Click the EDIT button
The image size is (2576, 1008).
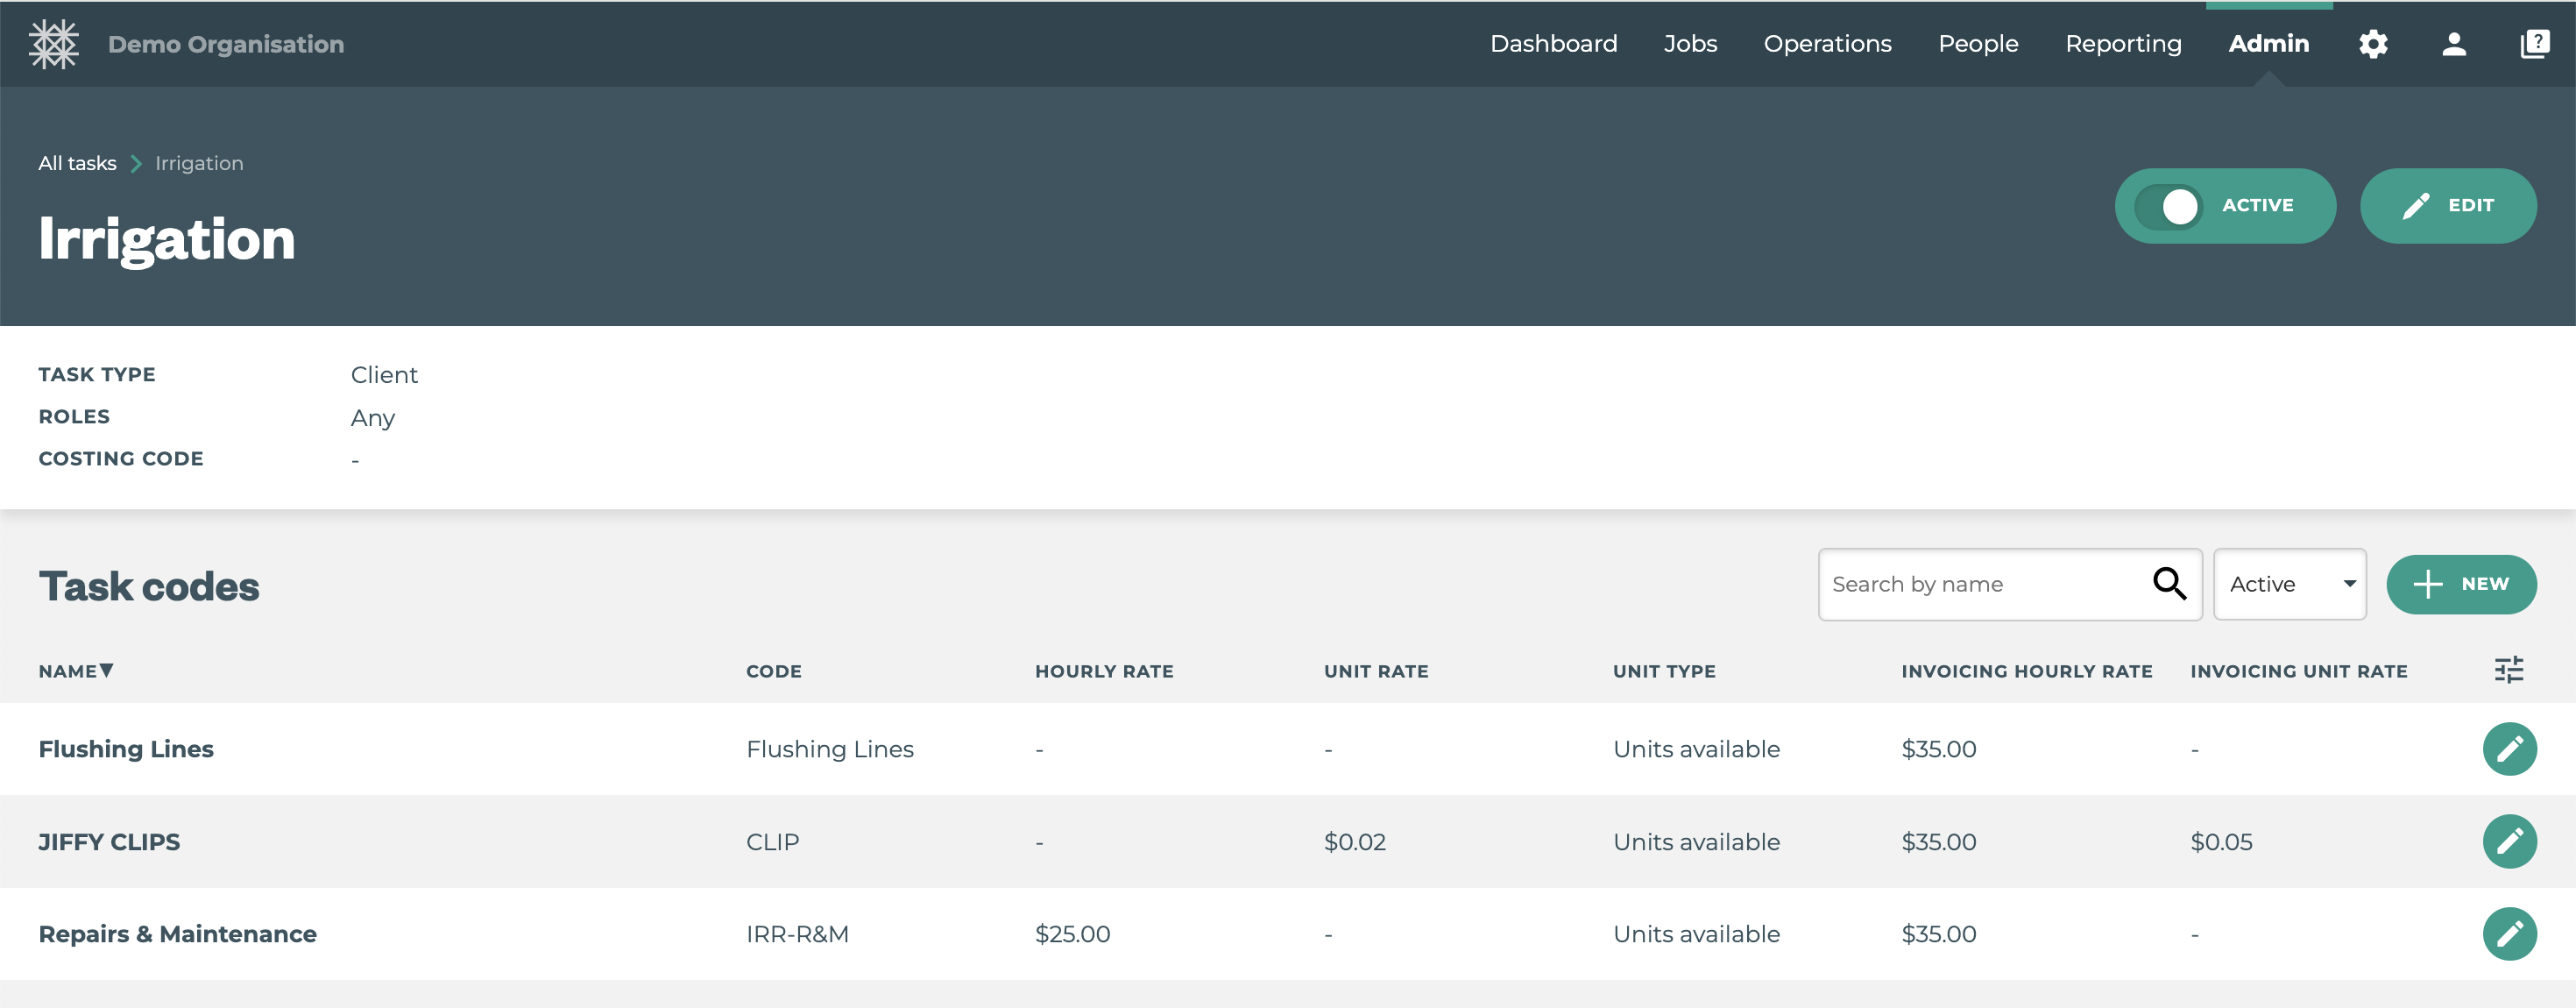pos(2447,206)
